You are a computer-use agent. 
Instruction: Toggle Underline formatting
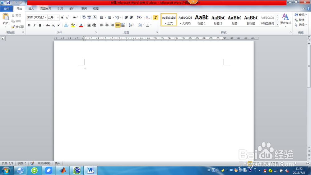[40, 25]
